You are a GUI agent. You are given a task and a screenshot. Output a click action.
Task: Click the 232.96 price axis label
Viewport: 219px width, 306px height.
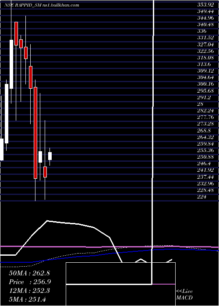click(205, 184)
